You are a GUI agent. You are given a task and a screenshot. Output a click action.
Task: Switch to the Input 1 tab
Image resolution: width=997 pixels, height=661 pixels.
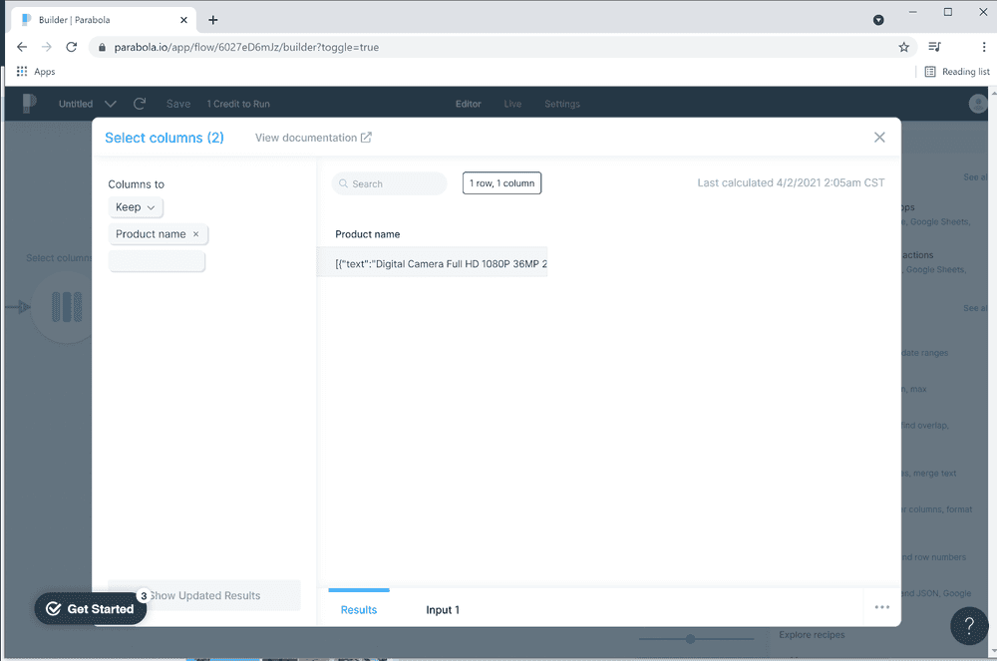443,609
